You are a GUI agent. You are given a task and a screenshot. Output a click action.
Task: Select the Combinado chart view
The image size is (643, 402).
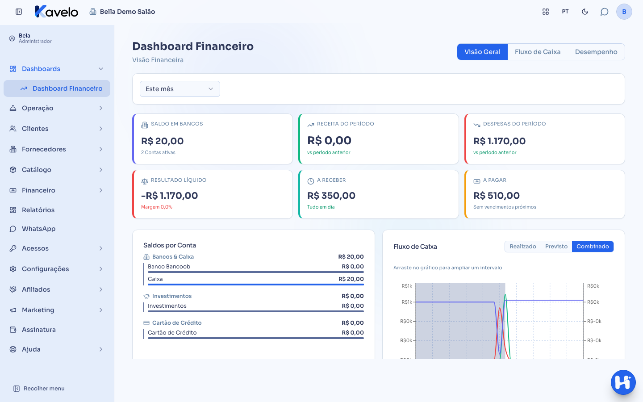pos(593,247)
